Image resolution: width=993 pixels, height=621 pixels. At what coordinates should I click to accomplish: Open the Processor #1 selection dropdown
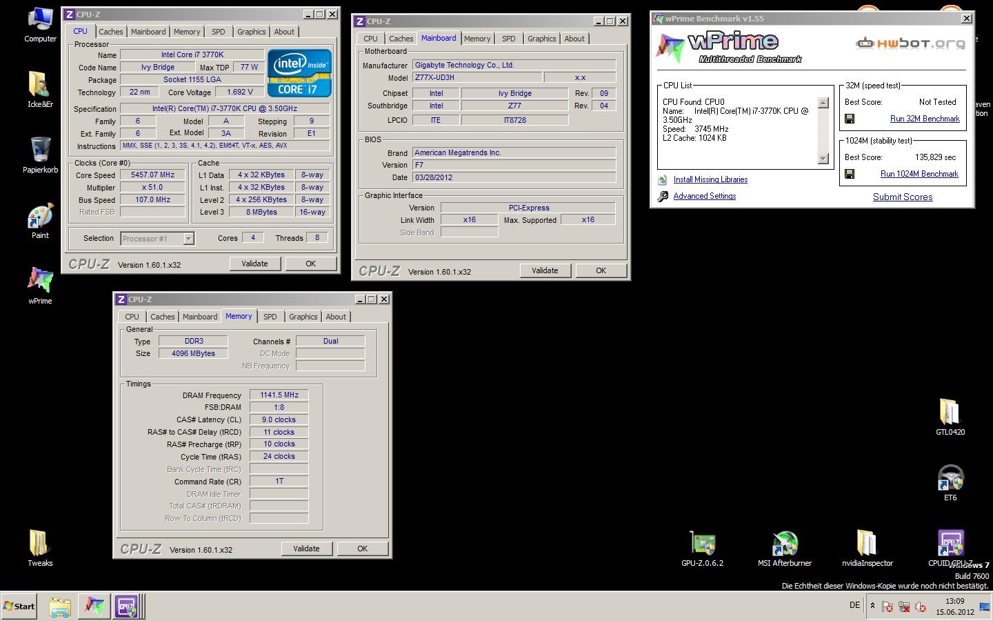tap(157, 239)
